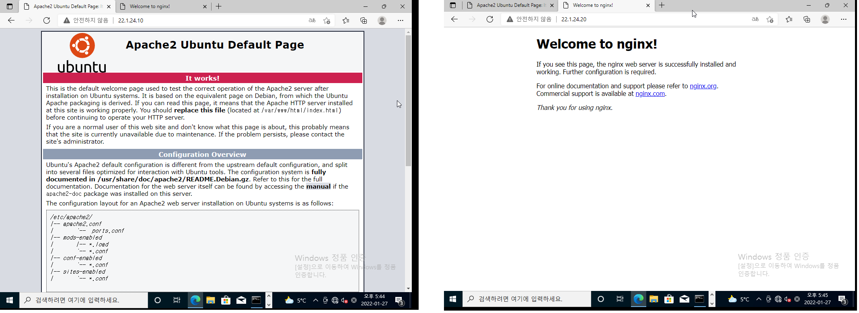This screenshot has width=859, height=313.
Task: Open Favorites list in right browser toolbar
Action: (789, 19)
